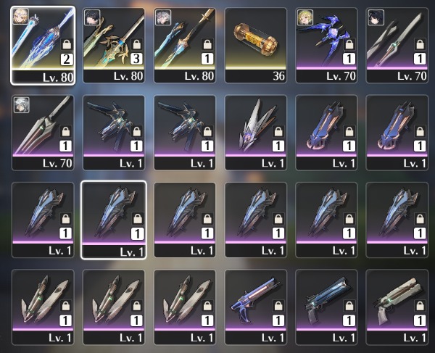
Task: Toggle lock on the white spiked gauntlet weapon
Action: click(278, 131)
